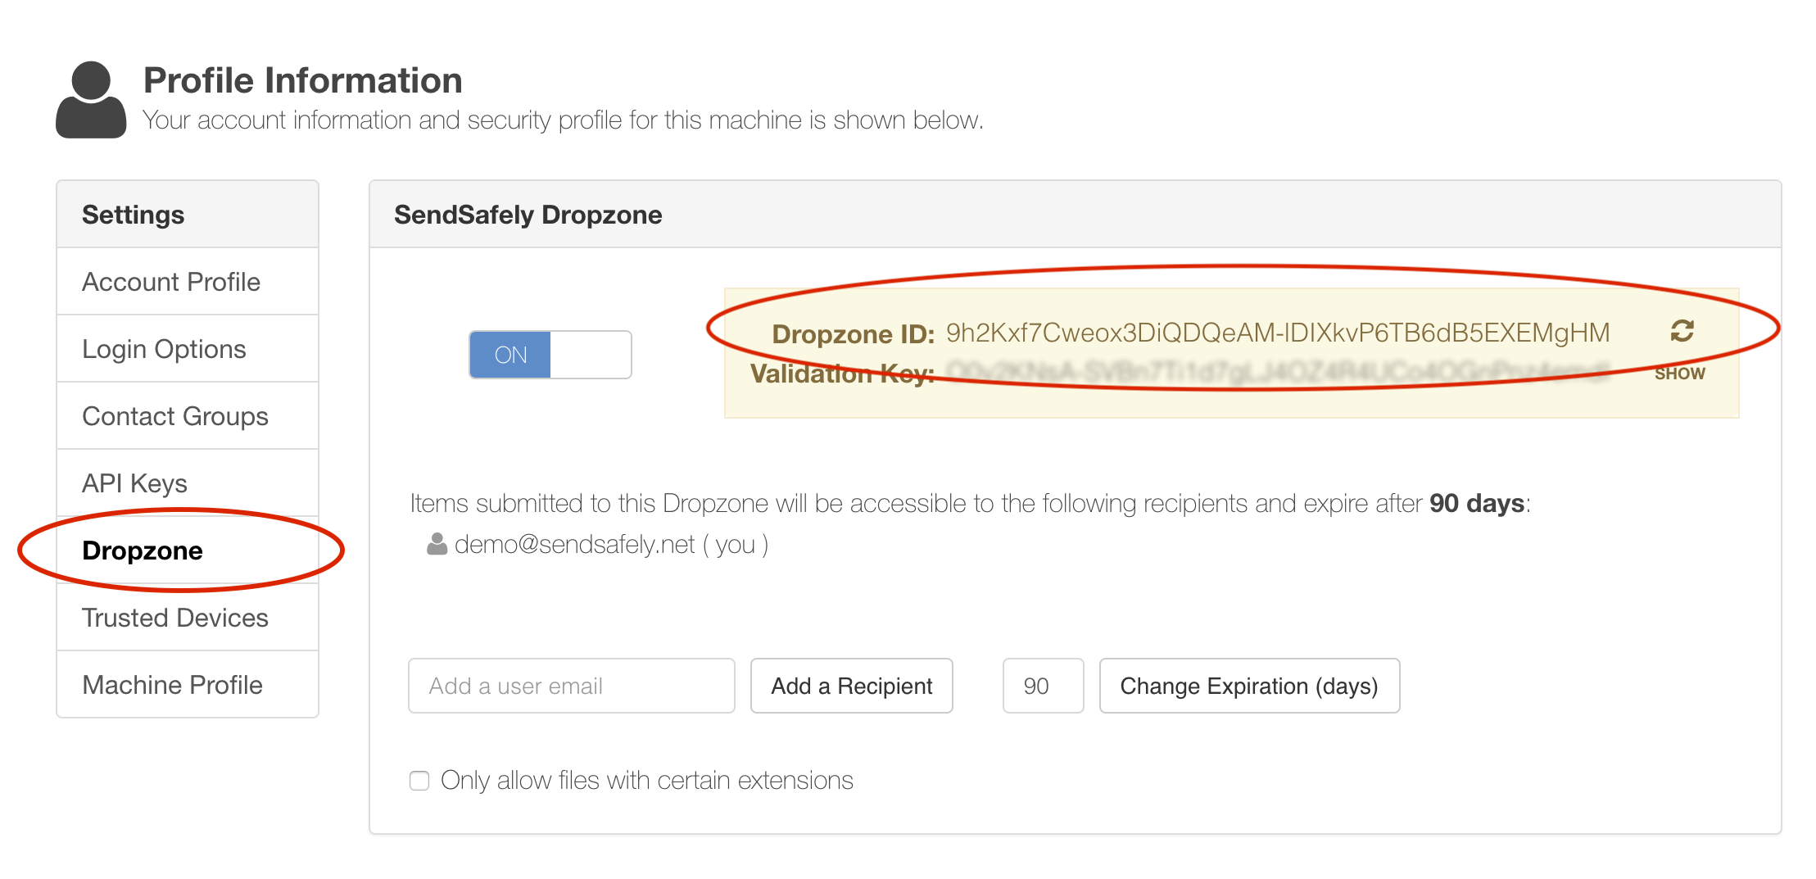Select API Keys in settings
This screenshot has height=879, width=1816.
pyautogui.click(x=188, y=483)
